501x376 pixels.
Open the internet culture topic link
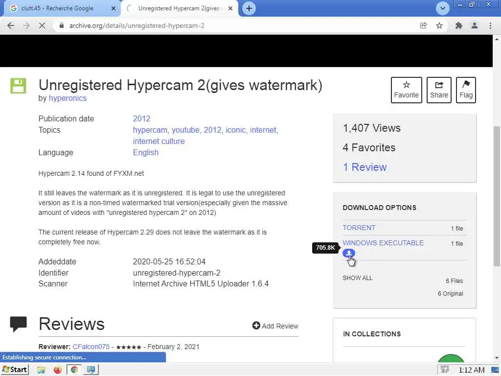click(x=159, y=141)
